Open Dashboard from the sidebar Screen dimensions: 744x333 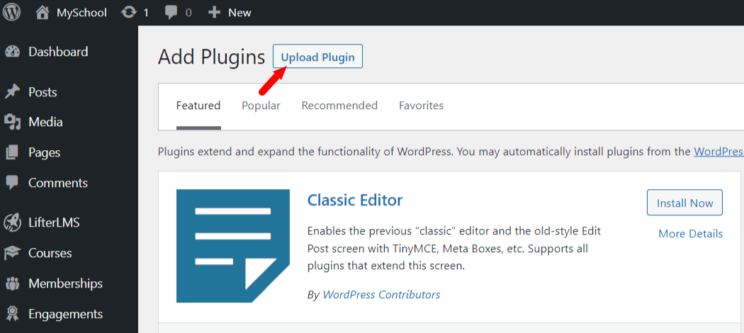[x=58, y=52]
